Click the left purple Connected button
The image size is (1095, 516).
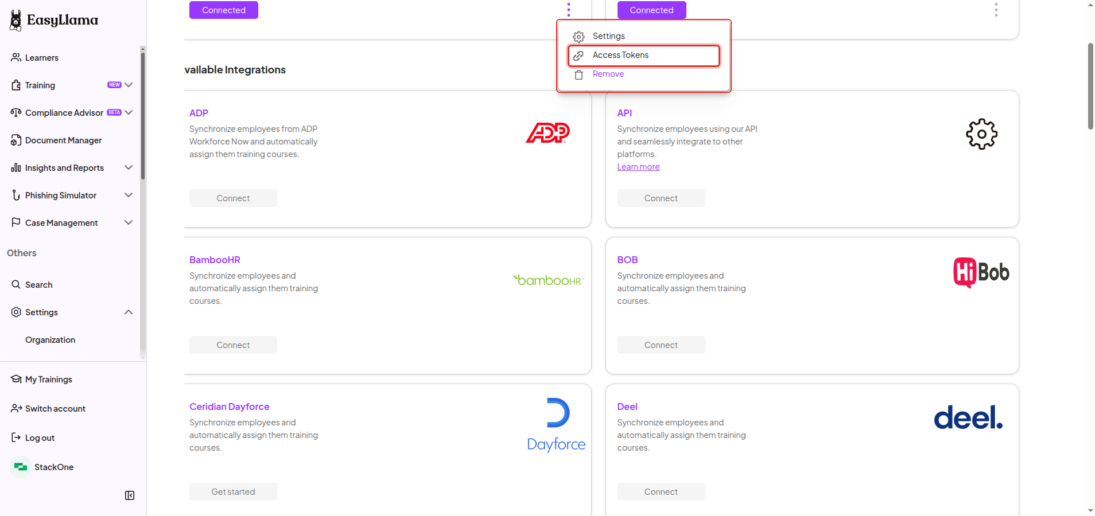pos(224,10)
